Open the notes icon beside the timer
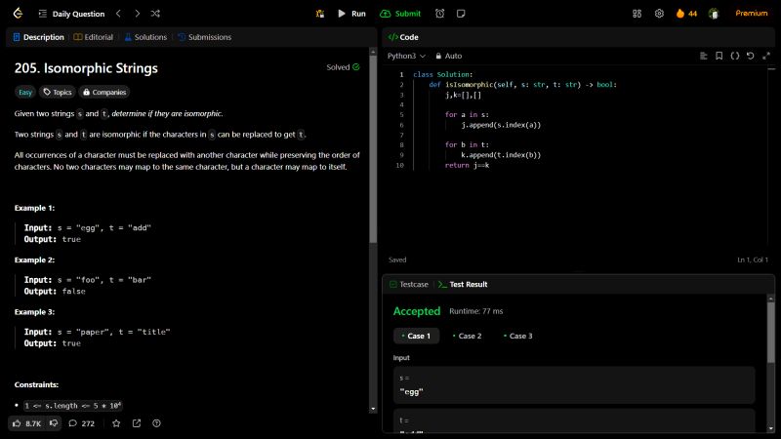Image resolution: width=781 pixels, height=439 pixels. tap(461, 14)
